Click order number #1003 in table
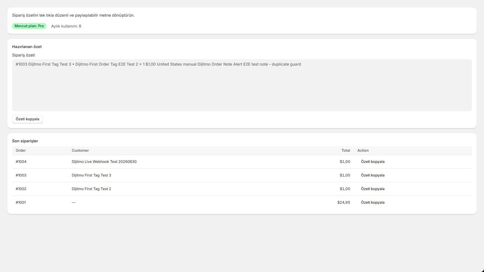Screen dimensions: 484x272 21,175
